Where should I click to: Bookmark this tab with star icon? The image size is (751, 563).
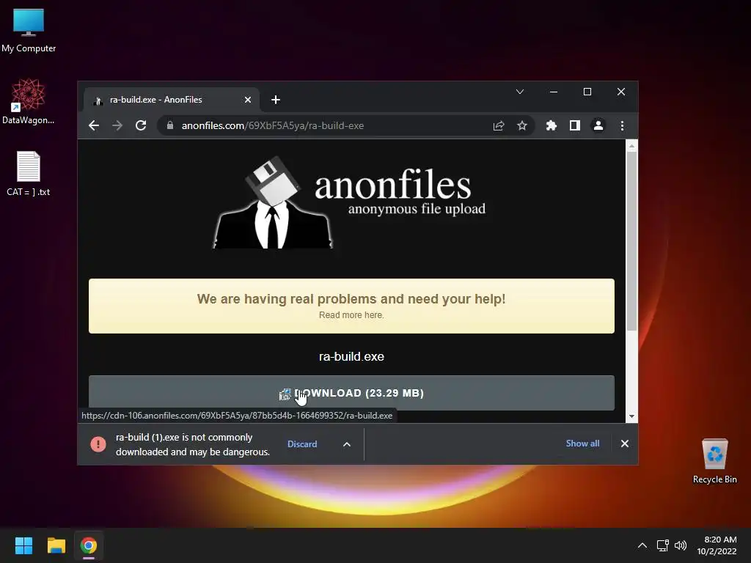point(522,125)
